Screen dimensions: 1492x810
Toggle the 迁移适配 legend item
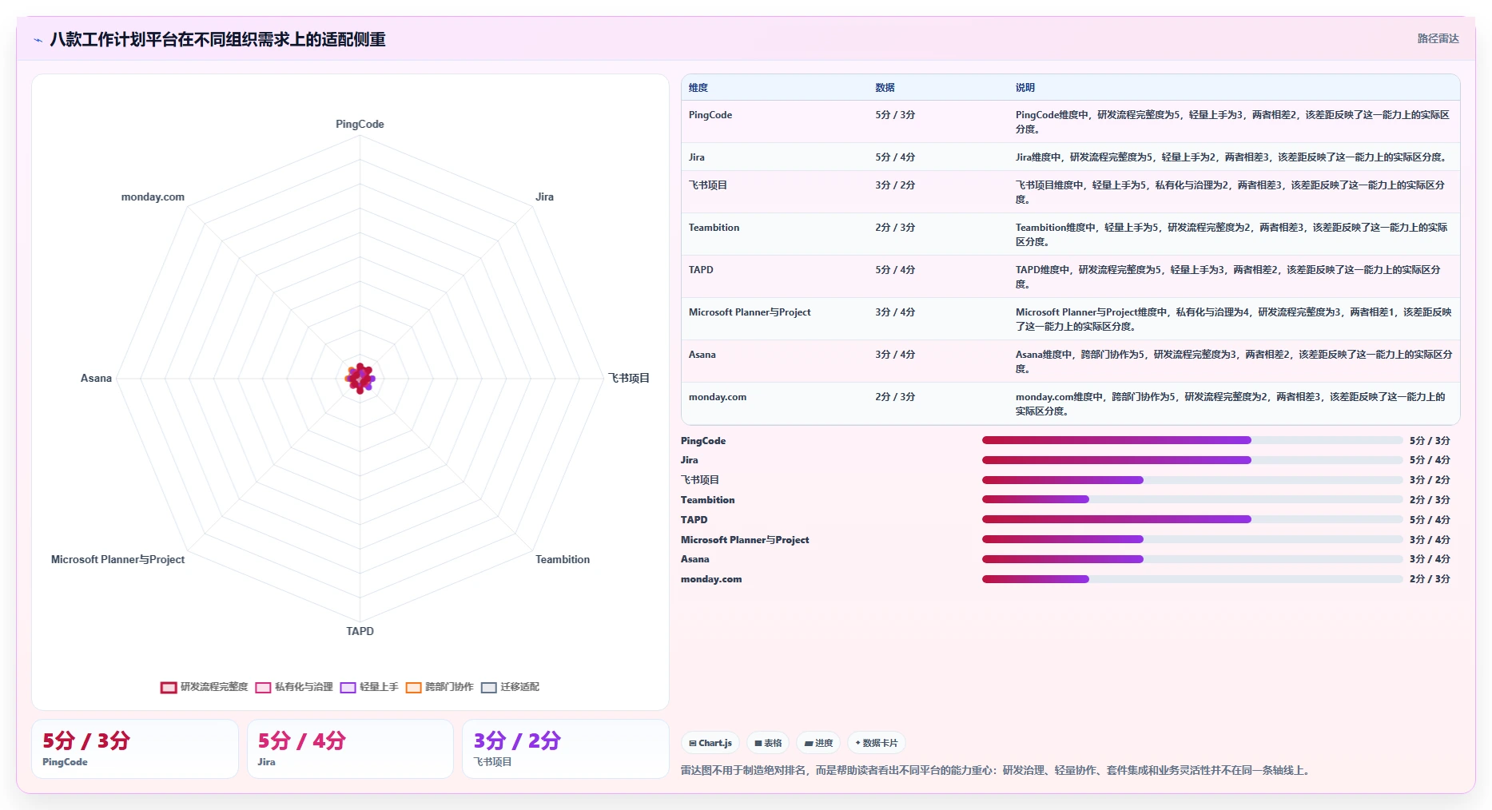(510, 687)
